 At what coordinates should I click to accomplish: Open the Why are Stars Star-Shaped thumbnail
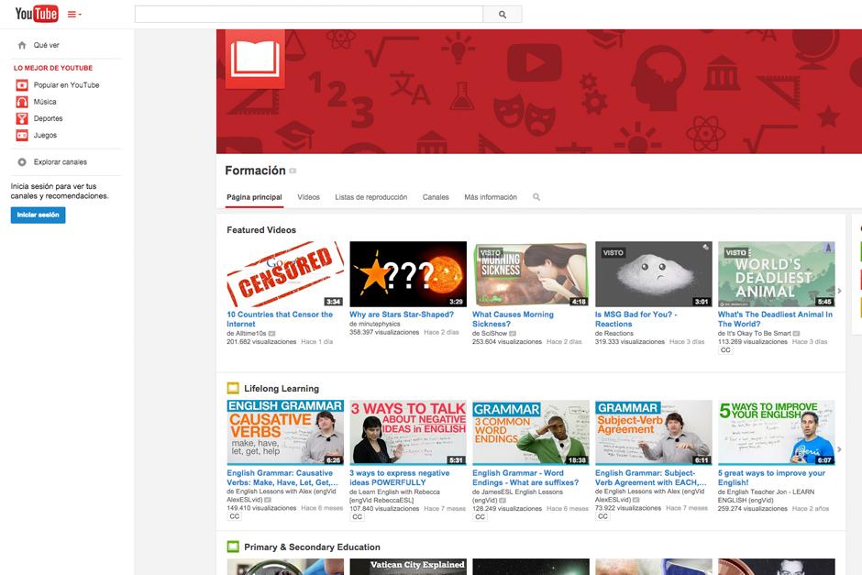point(407,271)
